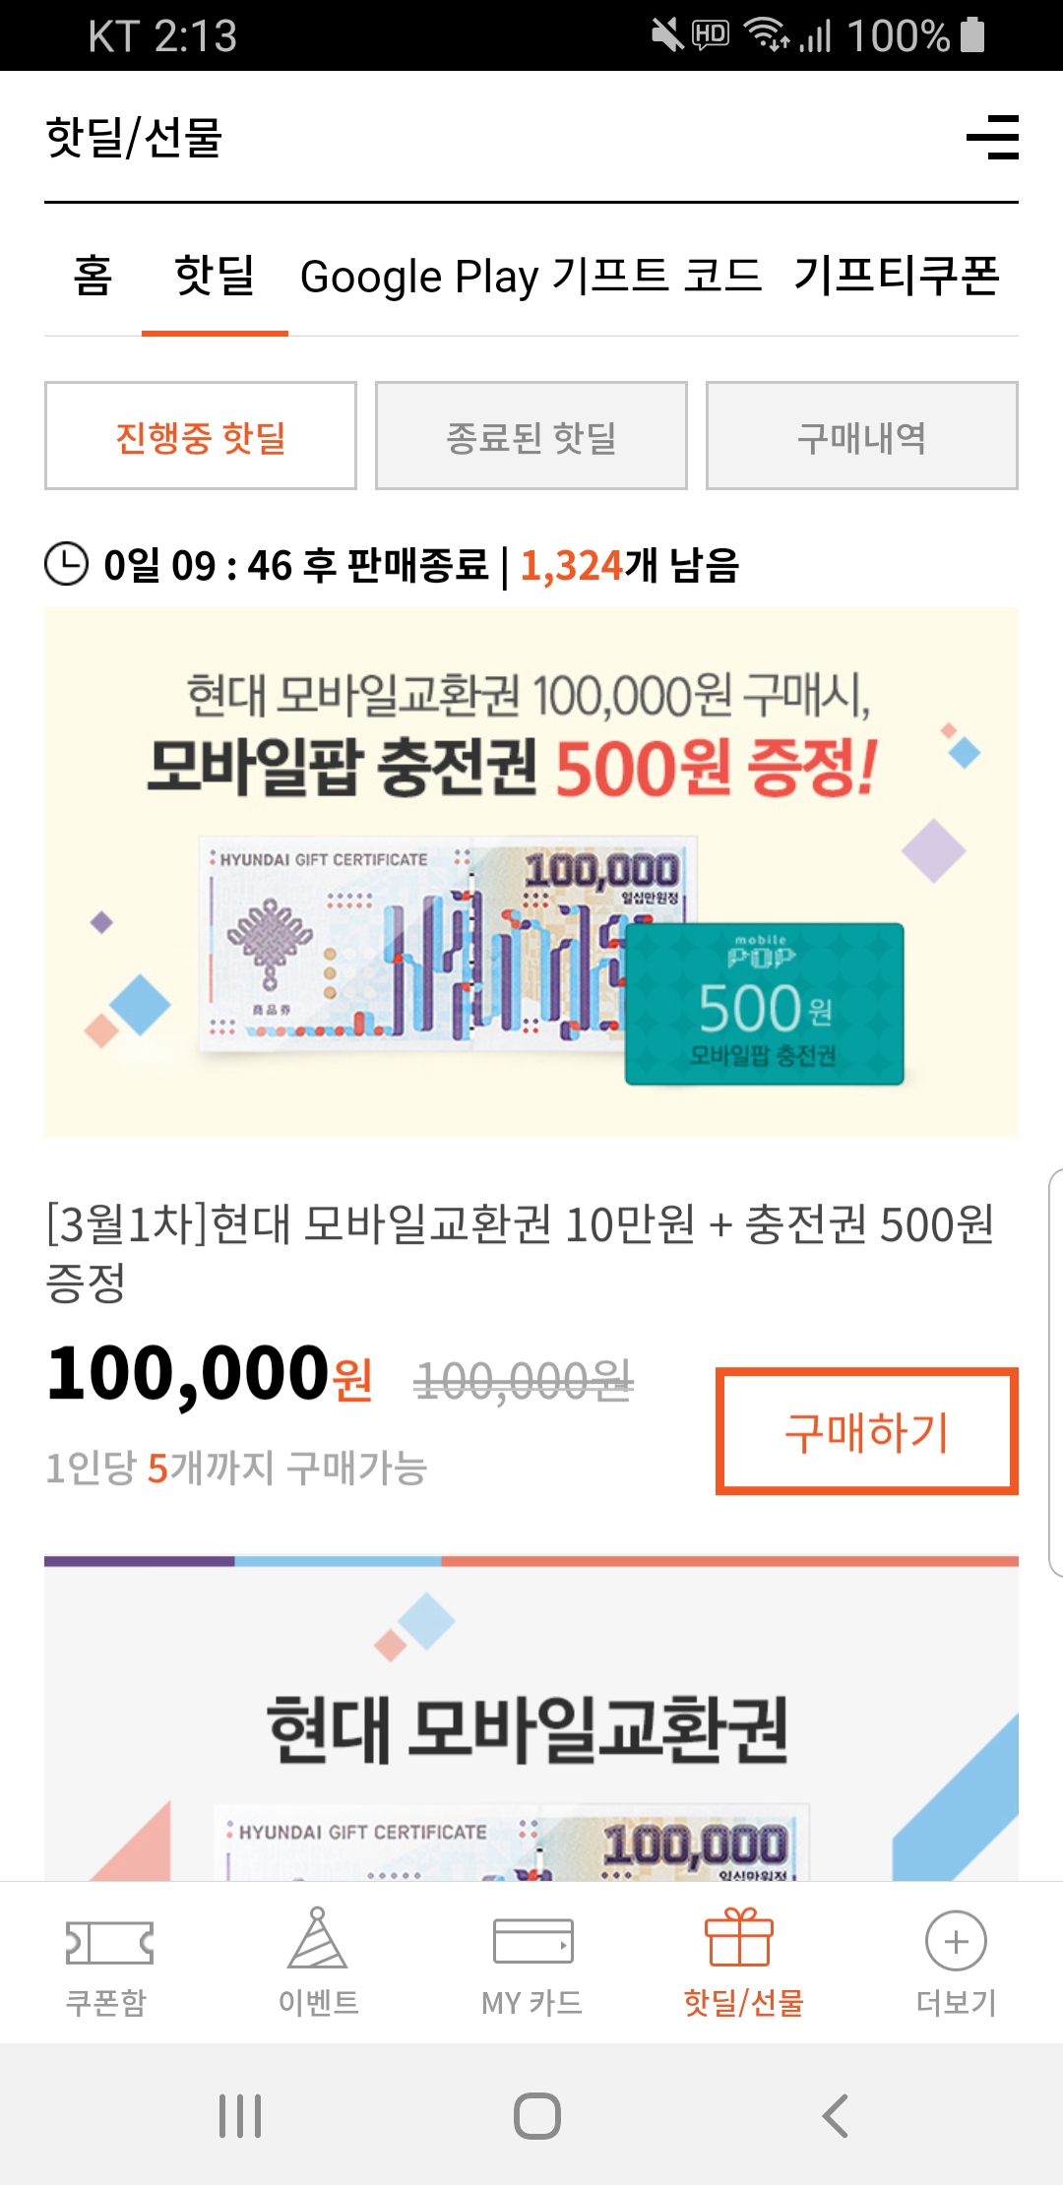View 구매내역 purchase history

[862, 436]
